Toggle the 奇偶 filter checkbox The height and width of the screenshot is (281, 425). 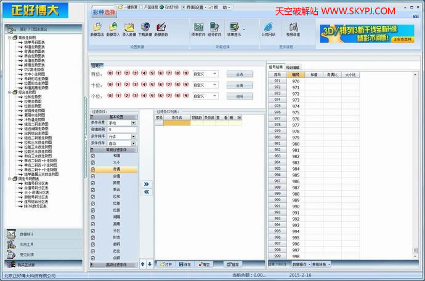(93, 169)
